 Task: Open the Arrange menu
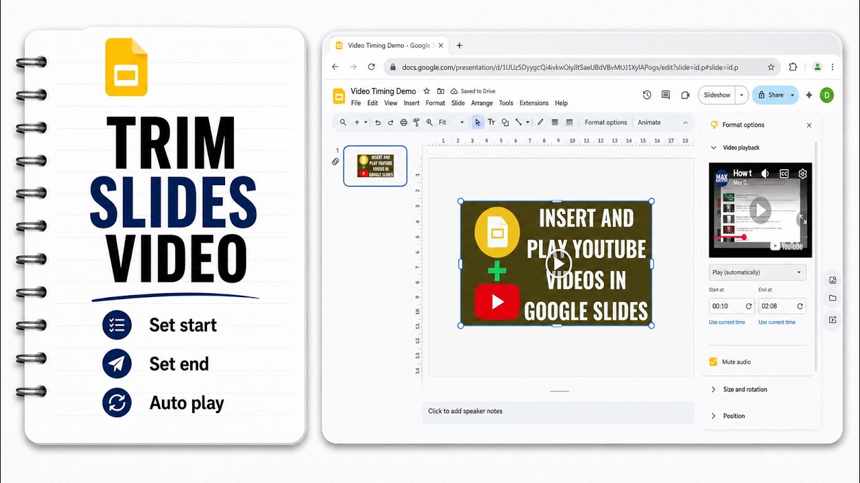pyautogui.click(x=482, y=103)
